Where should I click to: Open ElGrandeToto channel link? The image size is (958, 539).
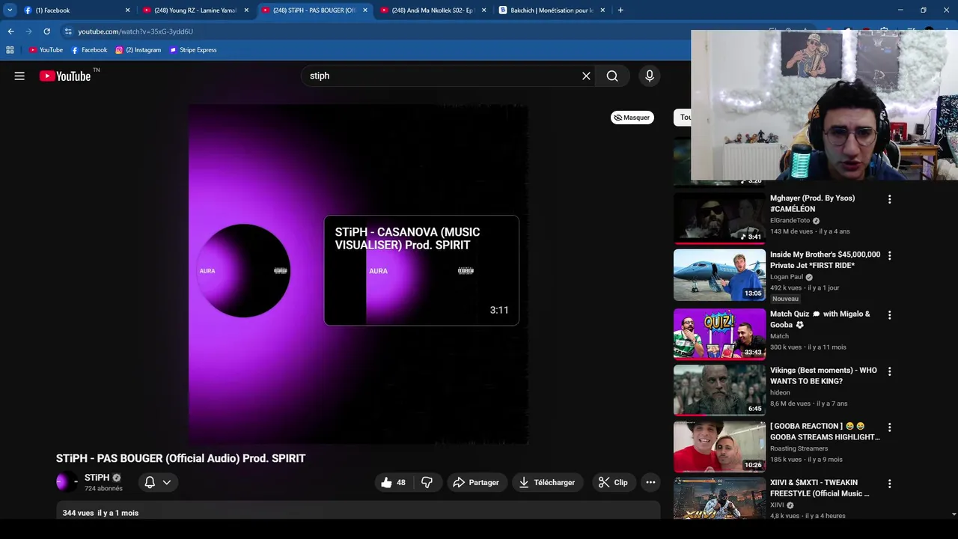[x=790, y=221]
